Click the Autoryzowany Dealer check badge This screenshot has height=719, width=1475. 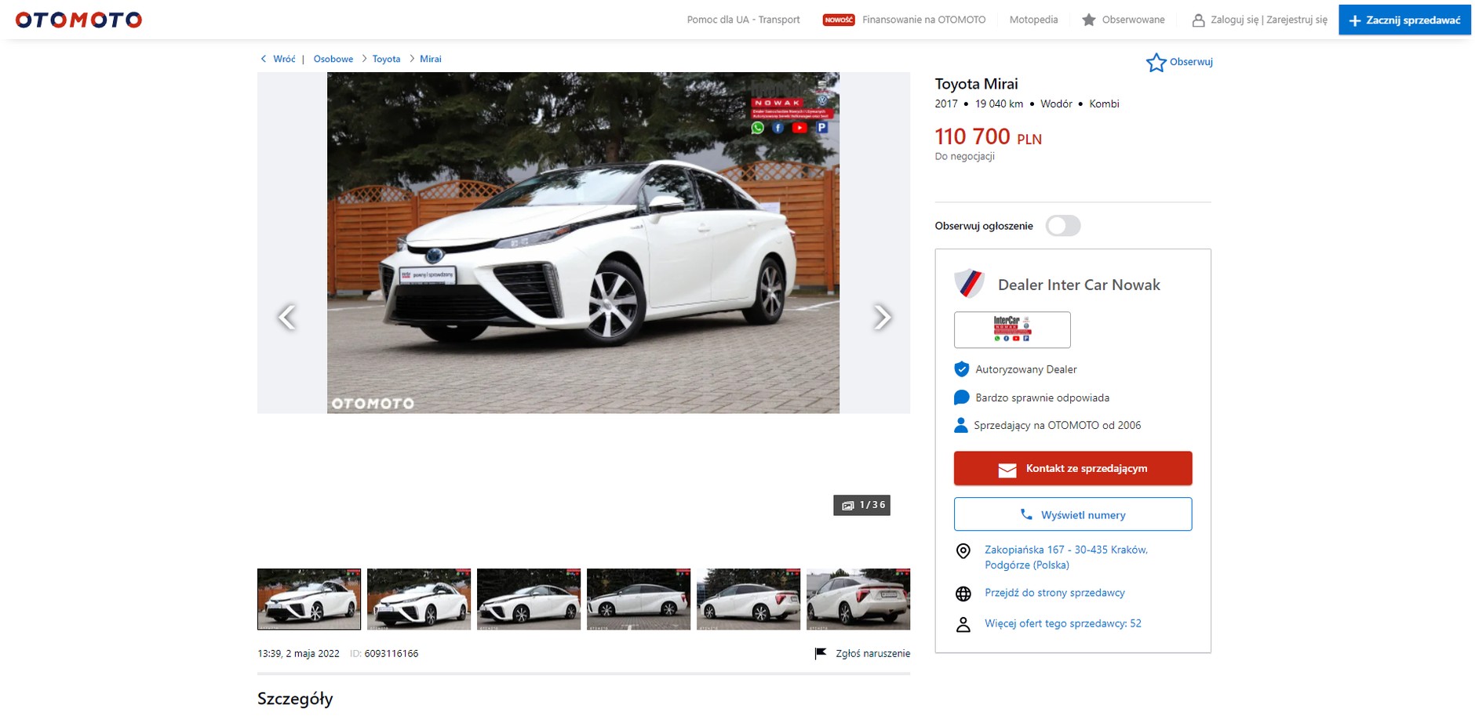(961, 369)
